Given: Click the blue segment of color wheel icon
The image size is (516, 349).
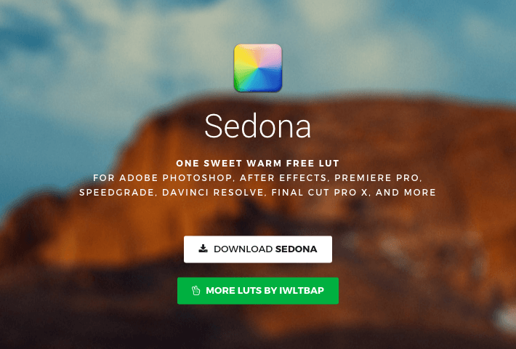Looking at the screenshot, I should (272, 78).
